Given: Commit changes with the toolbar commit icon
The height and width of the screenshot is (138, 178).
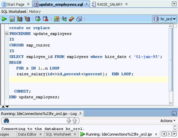Looking at the screenshot, I should coord(38,19).
